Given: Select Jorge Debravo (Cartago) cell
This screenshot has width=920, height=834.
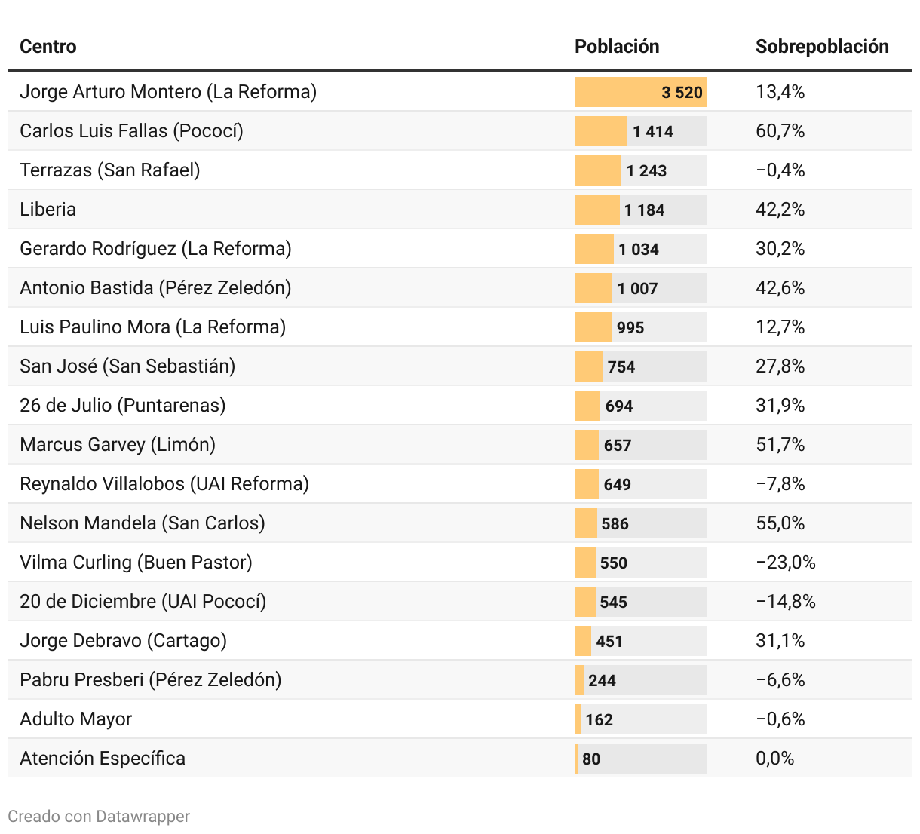Looking at the screenshot, I should coord(123,641).
